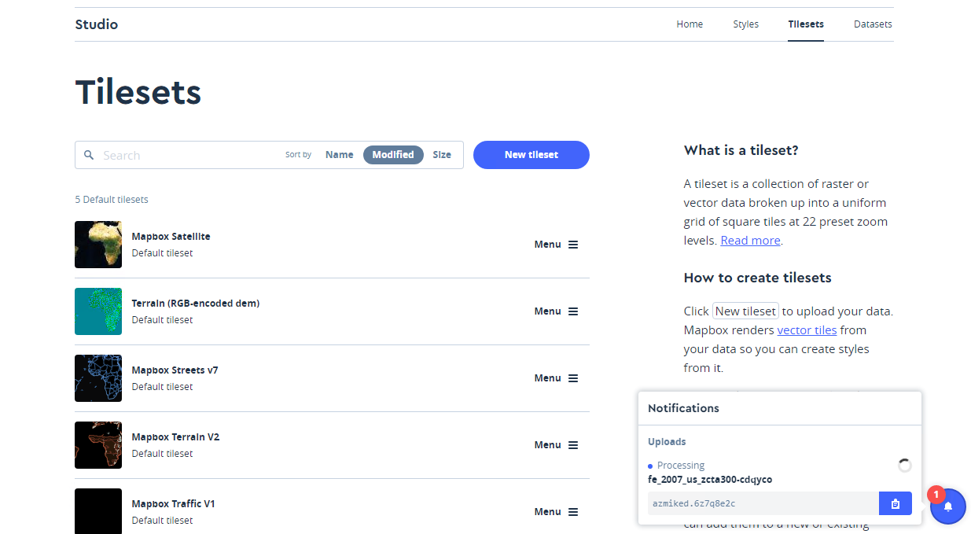Click the How to create tilesets heading
This screenshot has height=534, width=971.
click(757, 278)
